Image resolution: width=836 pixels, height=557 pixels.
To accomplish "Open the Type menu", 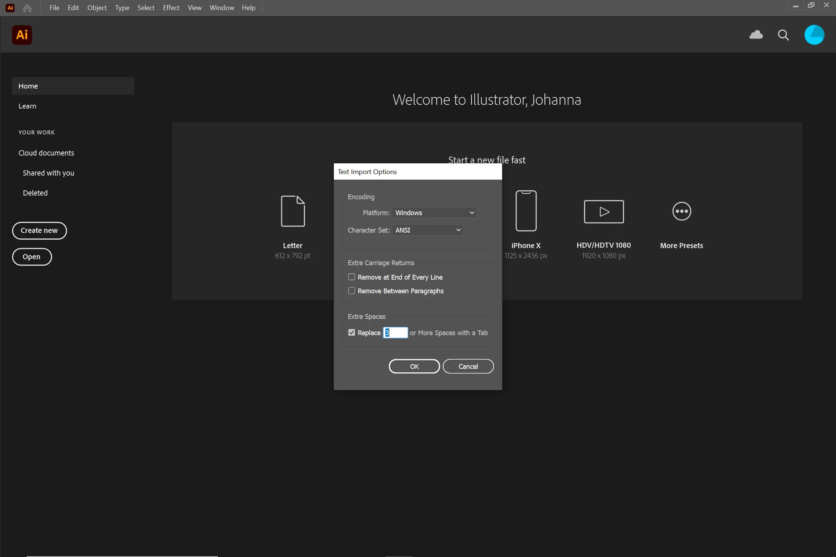I will [122, 8].
